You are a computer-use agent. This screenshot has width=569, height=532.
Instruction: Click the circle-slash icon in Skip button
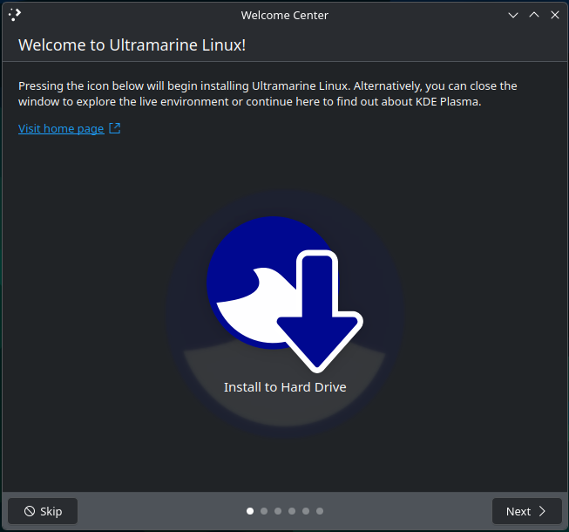(x=30, y=511)
